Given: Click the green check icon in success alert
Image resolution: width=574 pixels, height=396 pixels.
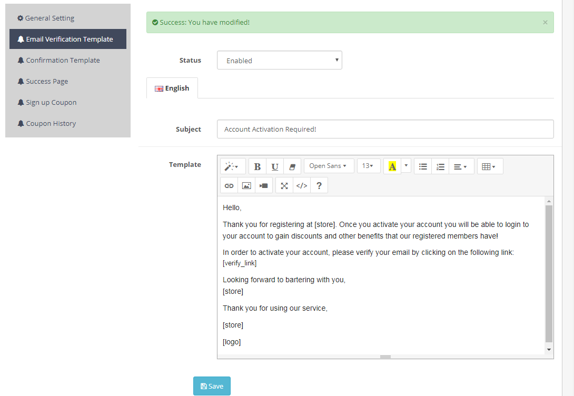Looking at the screenshot, I should (x=155, y=22).
